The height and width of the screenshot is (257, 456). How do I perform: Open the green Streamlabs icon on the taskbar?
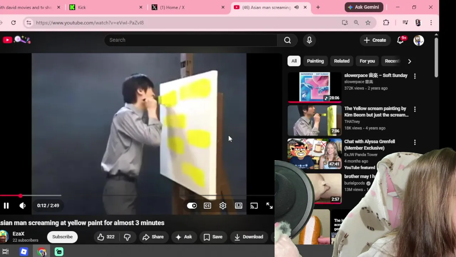(59, 252)
